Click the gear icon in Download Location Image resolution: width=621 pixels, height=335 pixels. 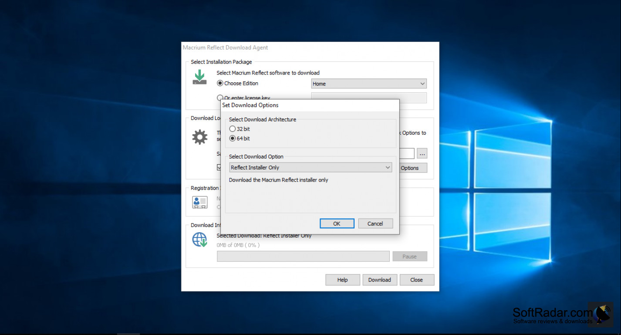[x=200, y=137]
